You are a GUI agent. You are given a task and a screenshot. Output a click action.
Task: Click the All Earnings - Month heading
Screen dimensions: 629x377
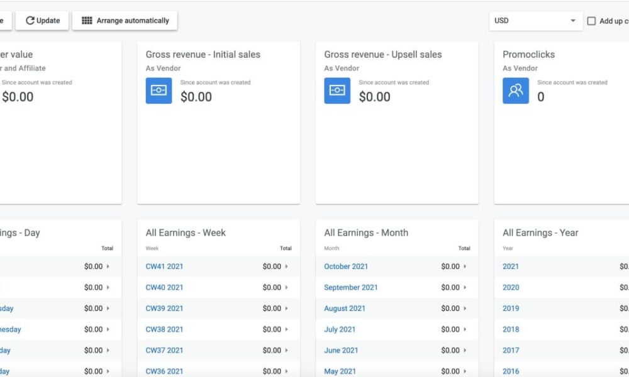point(366,232)
